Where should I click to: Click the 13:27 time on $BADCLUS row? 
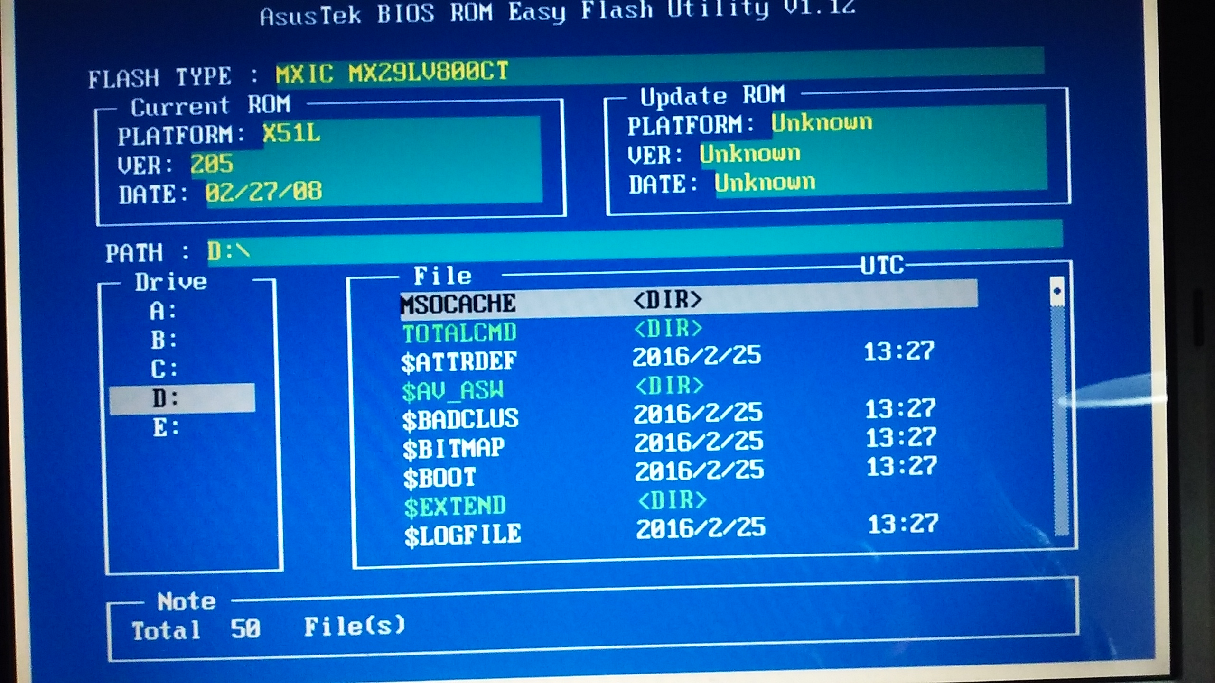(900, 409)
